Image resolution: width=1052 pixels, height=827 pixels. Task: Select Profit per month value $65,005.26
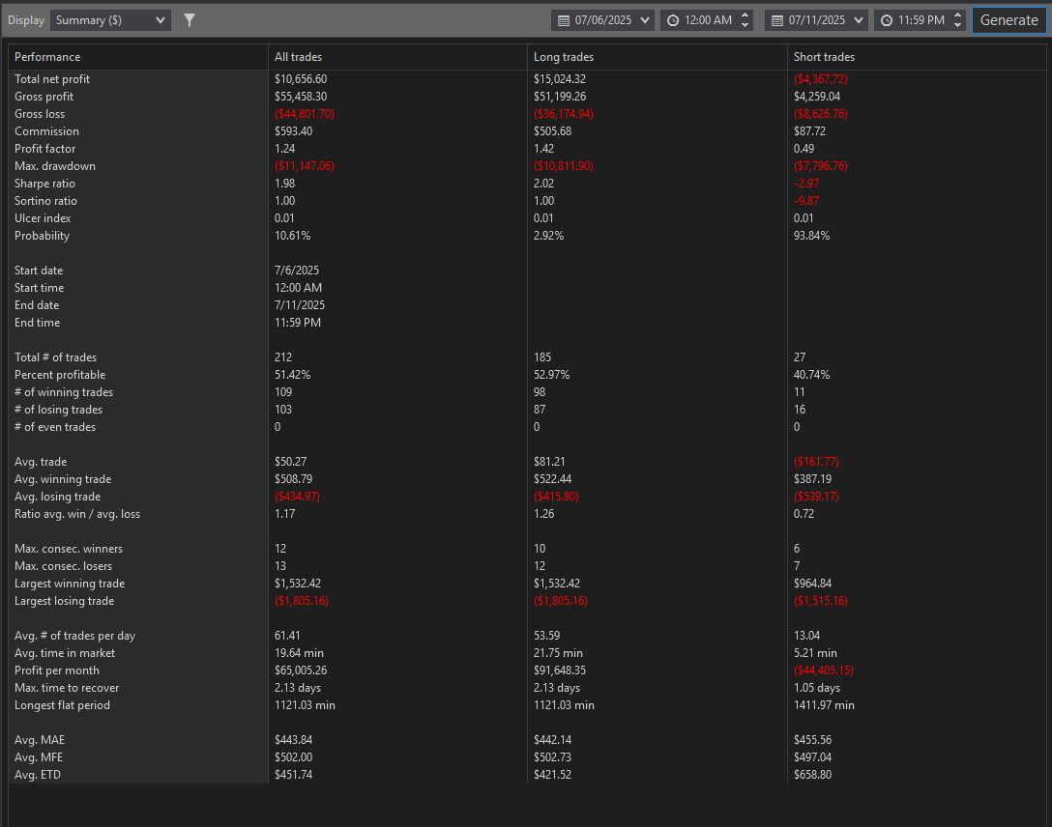301,670
